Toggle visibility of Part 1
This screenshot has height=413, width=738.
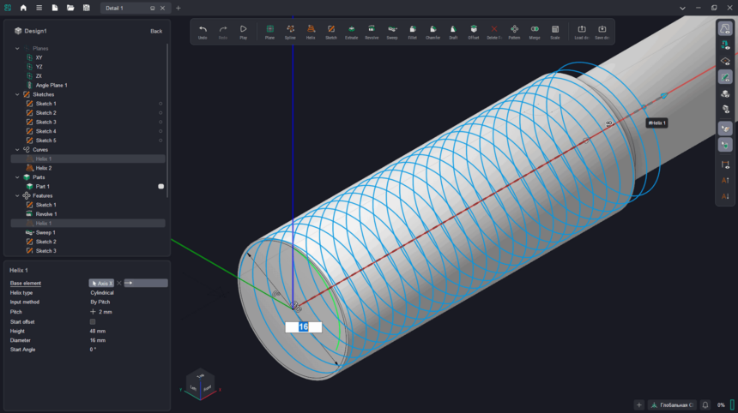coord(160,186)
